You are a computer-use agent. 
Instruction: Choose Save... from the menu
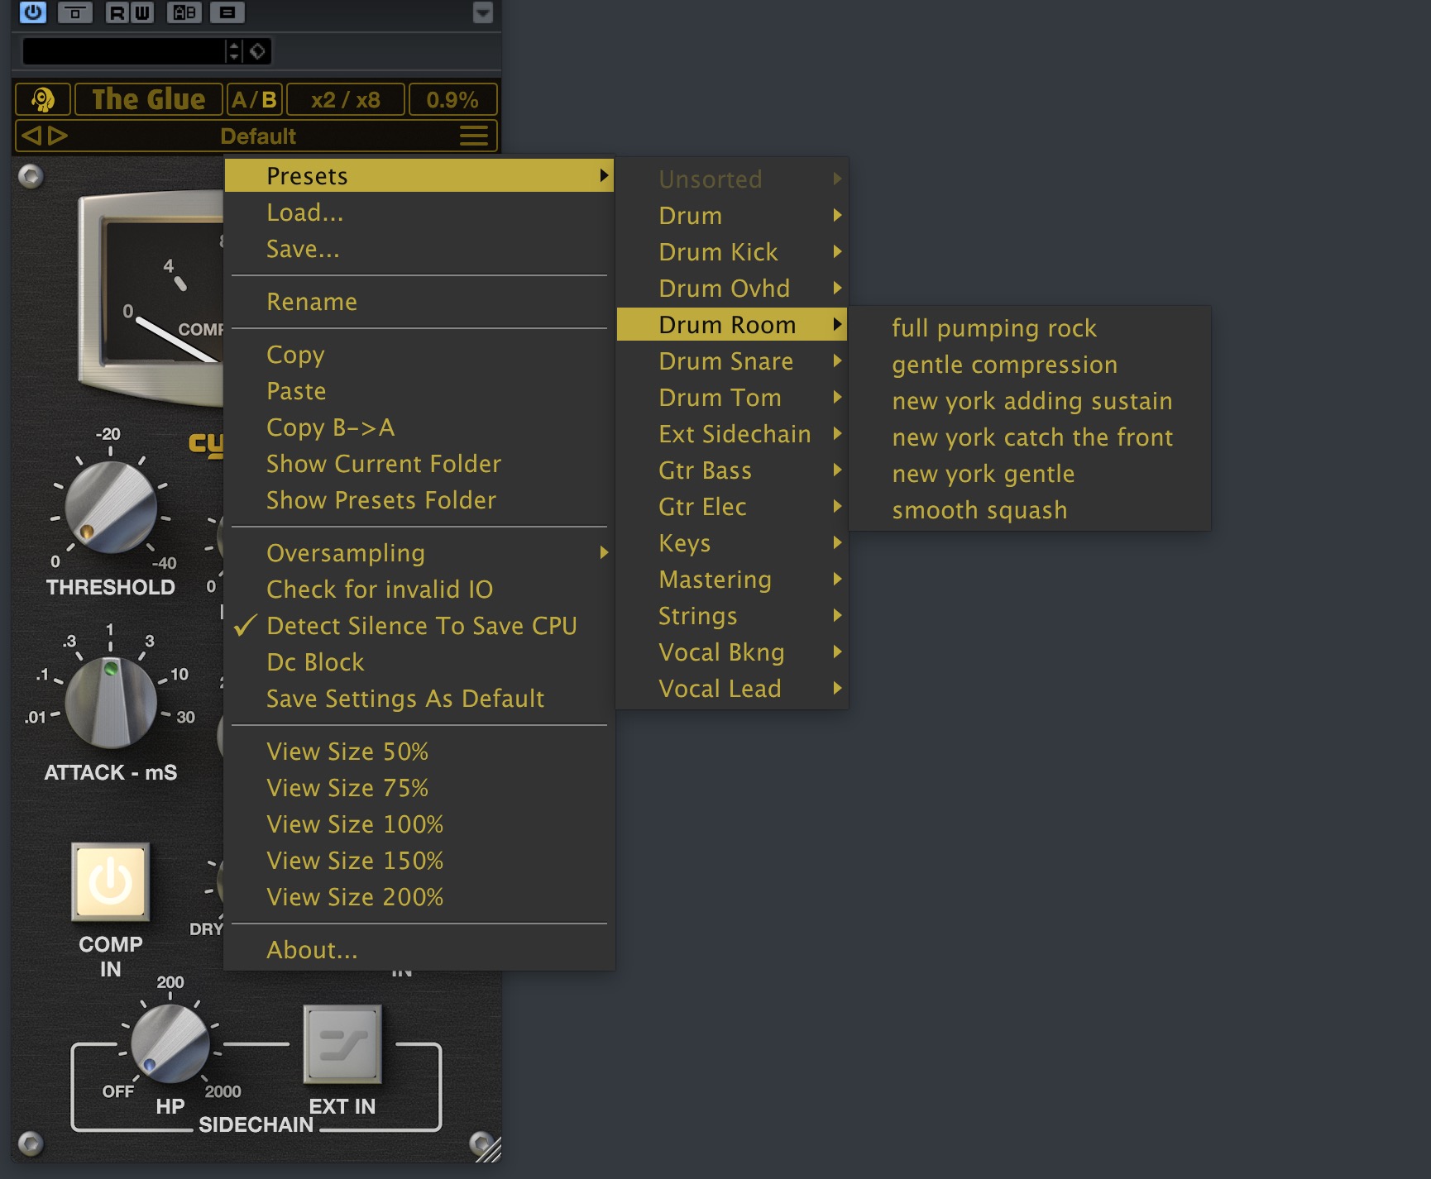point(419,249)
